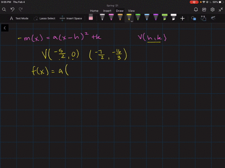Open the settings gear

point(212,10)
